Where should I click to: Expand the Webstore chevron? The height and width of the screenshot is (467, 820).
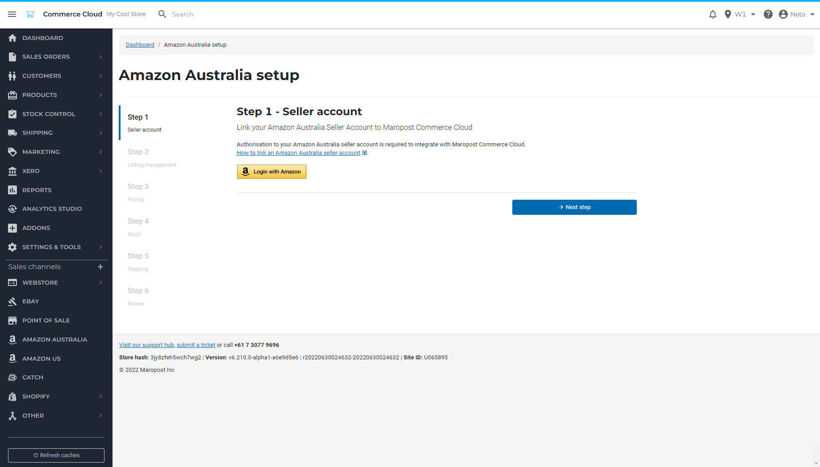(x=101, y=282)
